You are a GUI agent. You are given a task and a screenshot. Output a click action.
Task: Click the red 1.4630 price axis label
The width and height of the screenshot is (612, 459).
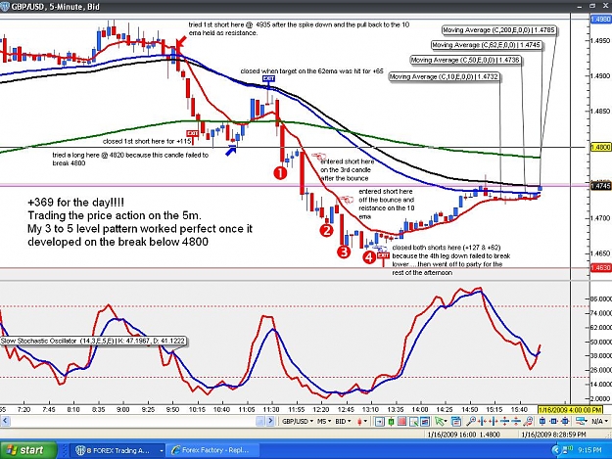600,268
